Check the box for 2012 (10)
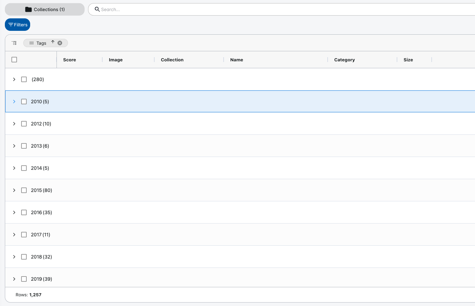 (24, 124)
